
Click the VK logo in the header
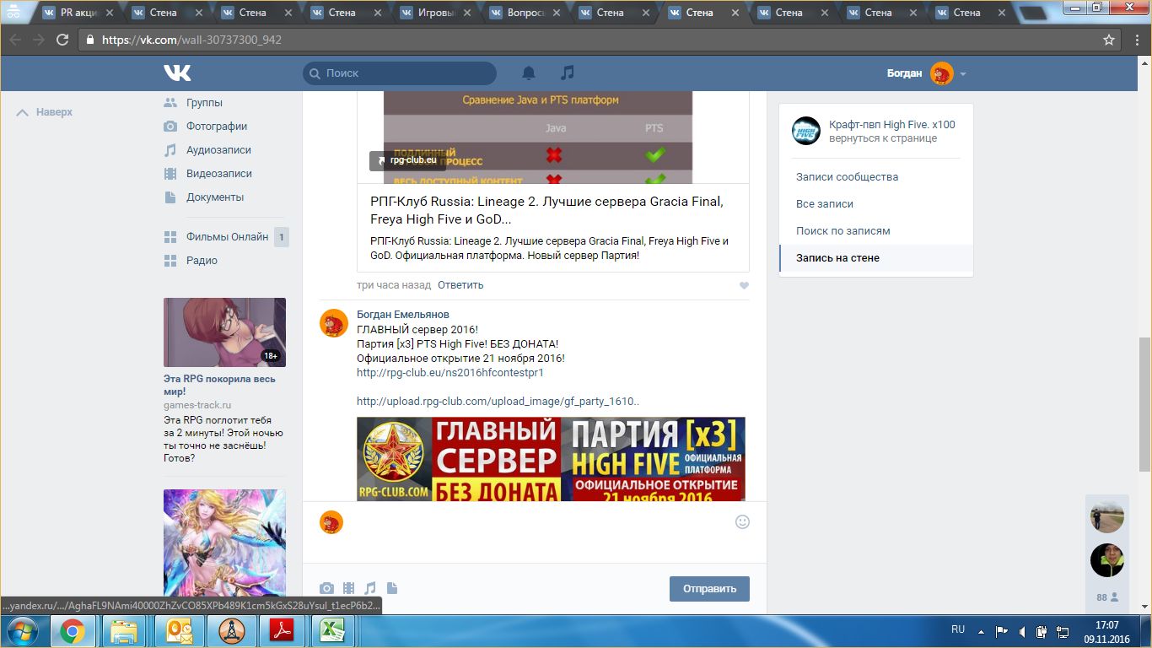pos(177,73)
